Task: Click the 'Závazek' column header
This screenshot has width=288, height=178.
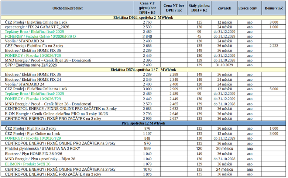Action: click(224, 8)
